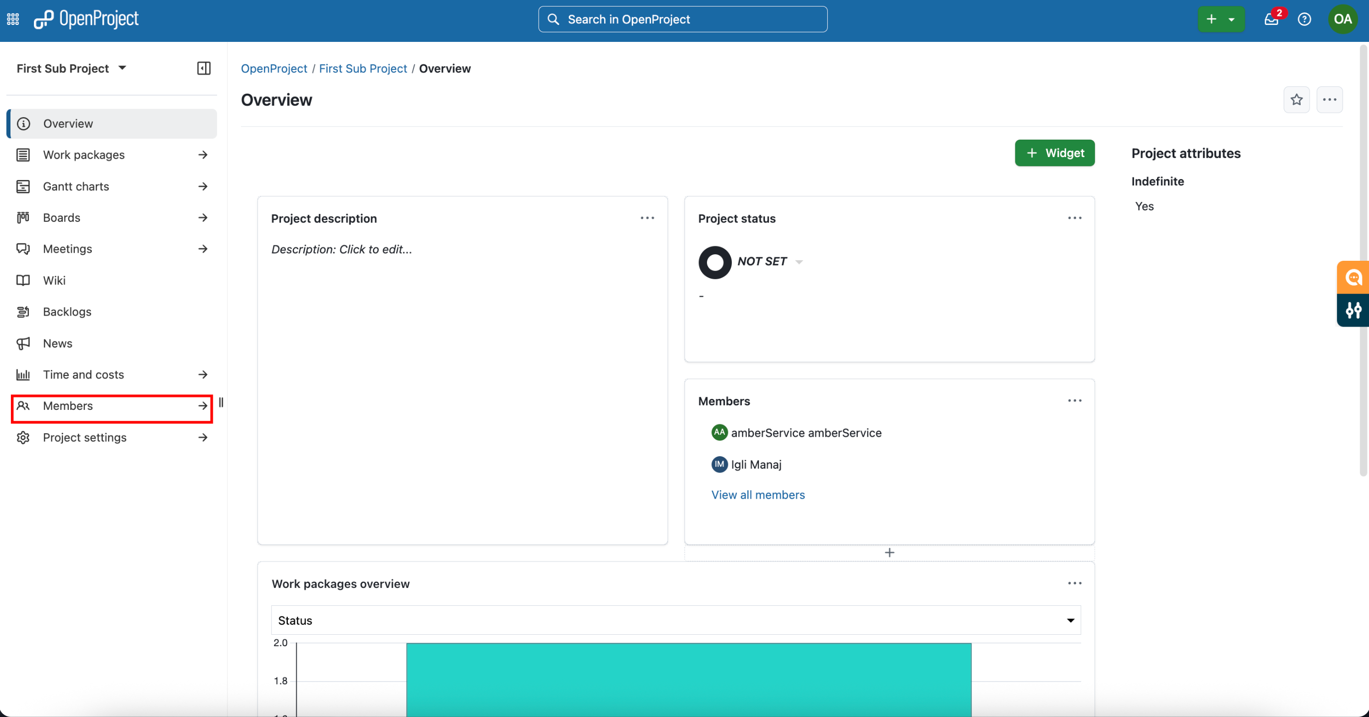Click the teal status chart bar
The width and height of the screenshot is (1369, 717).
click(x=689, y=680)
